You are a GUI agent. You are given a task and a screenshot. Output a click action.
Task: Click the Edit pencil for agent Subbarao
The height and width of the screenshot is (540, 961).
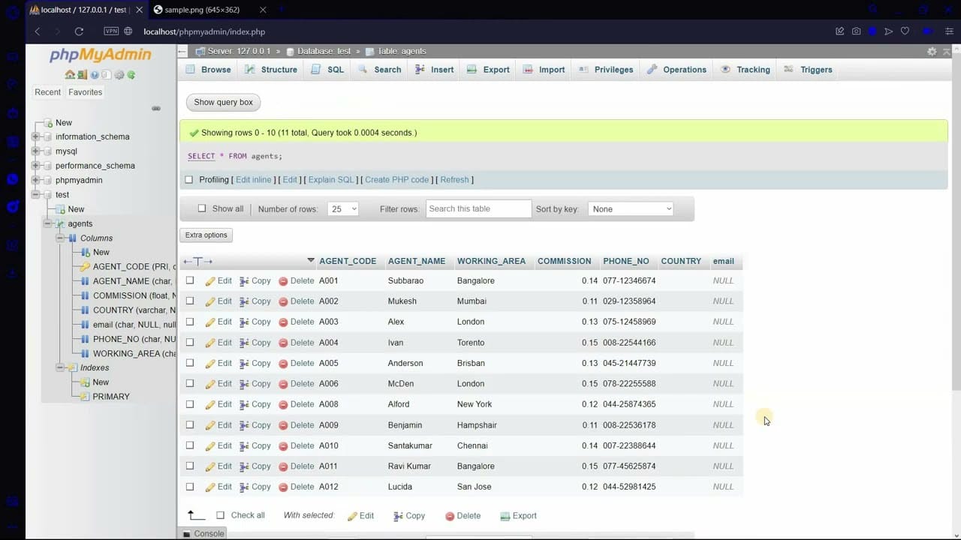[x=218, y=280]
